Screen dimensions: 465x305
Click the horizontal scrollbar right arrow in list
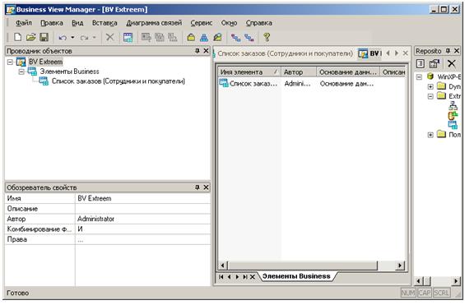[x=400, y=266]
